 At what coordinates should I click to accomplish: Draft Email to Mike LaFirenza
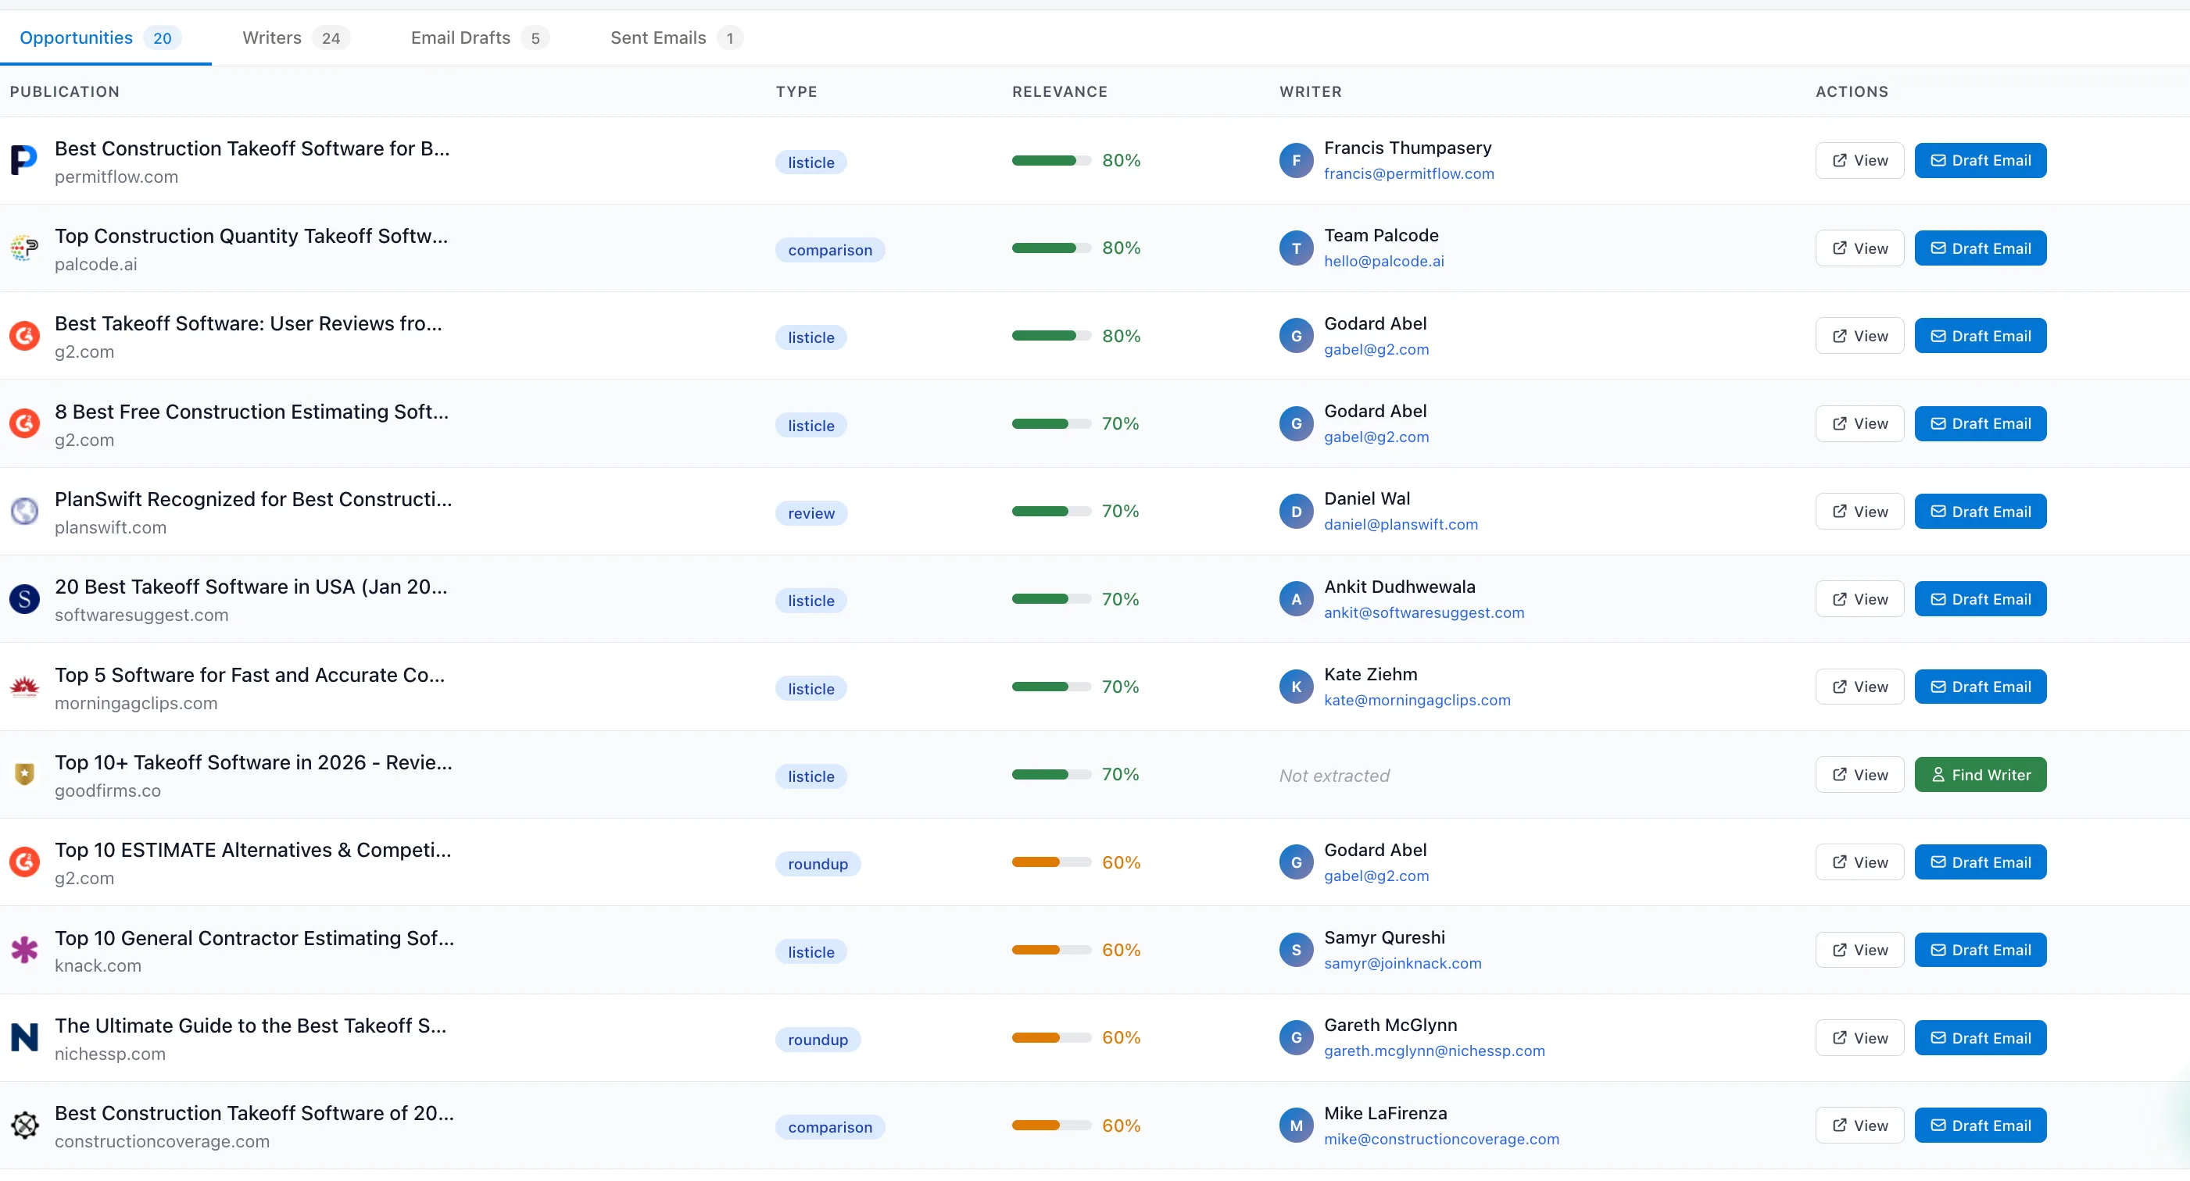[1979, 1126]
